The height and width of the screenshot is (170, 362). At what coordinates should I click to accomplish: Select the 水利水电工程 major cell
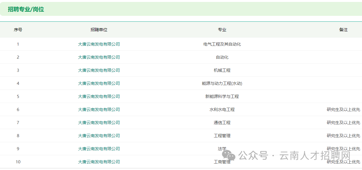pos(222,109)
